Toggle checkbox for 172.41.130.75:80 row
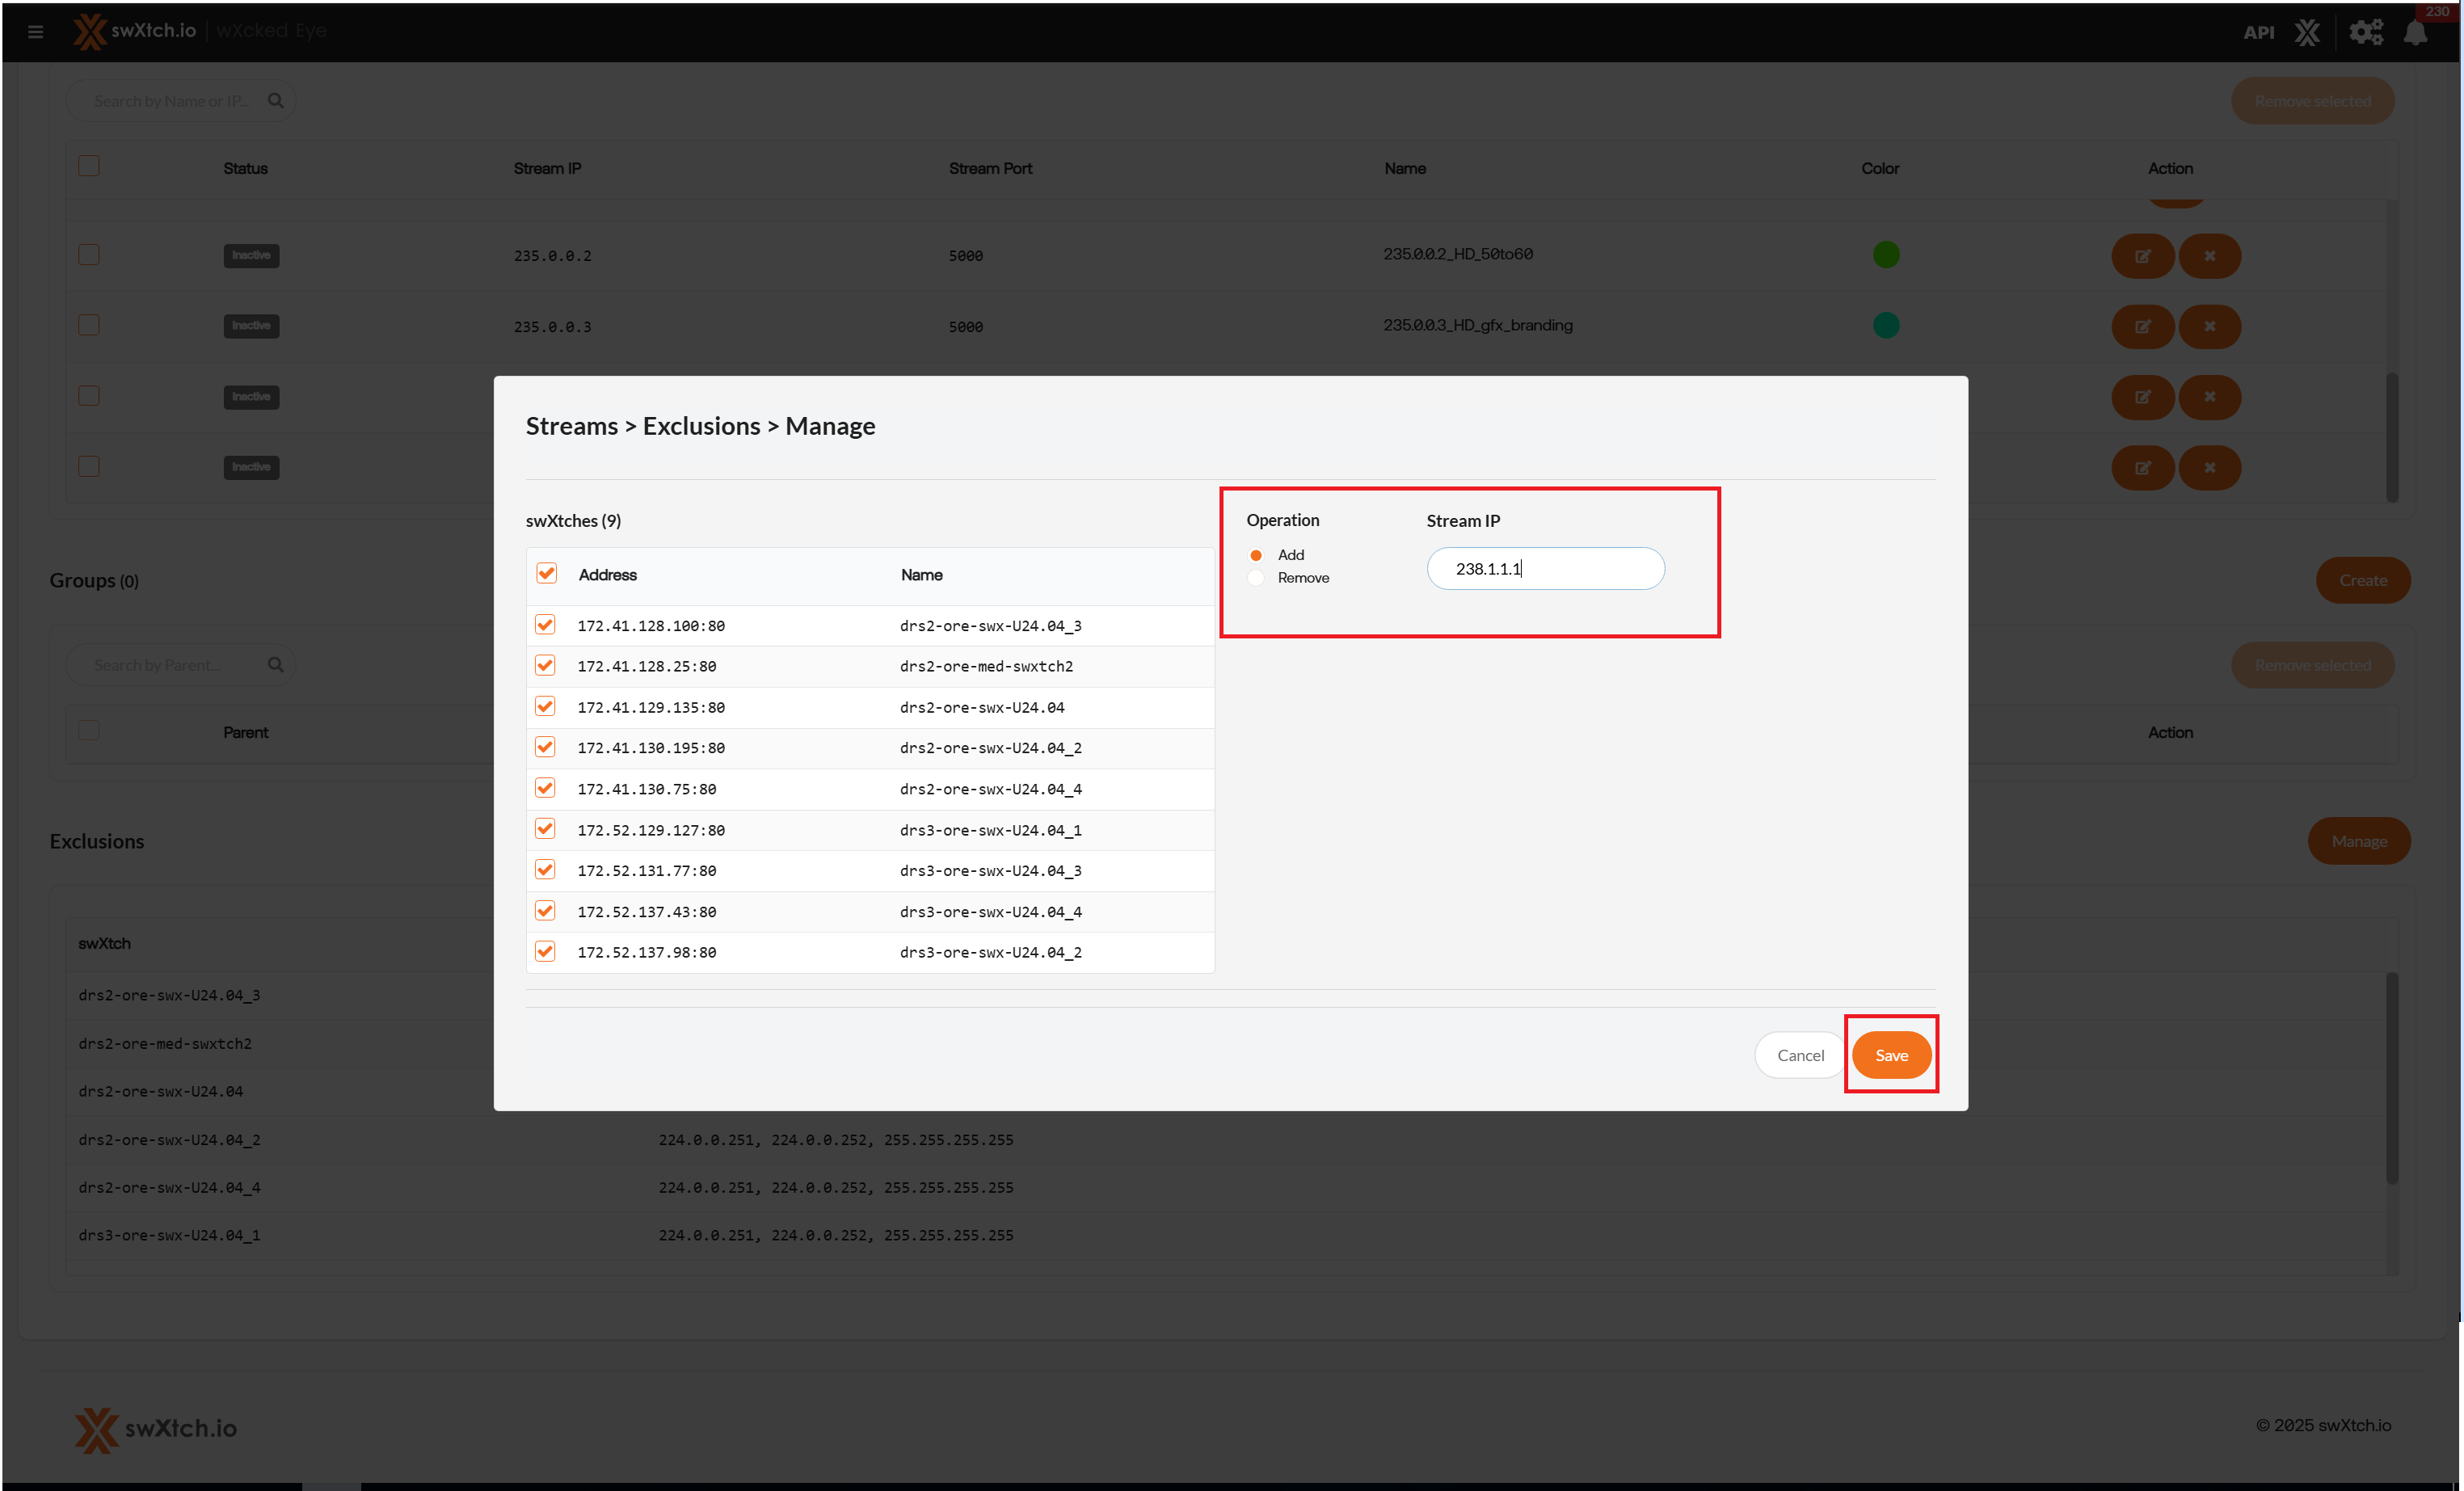Image resolution: width=2464 pixels, height=1491 pixels. click(x=545, y=789)
